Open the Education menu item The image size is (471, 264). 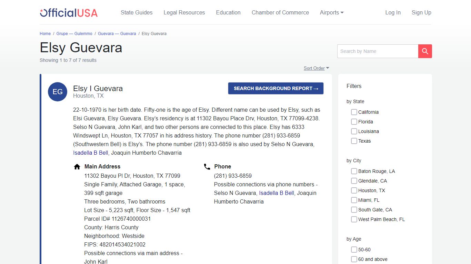(x=228, y=12)
